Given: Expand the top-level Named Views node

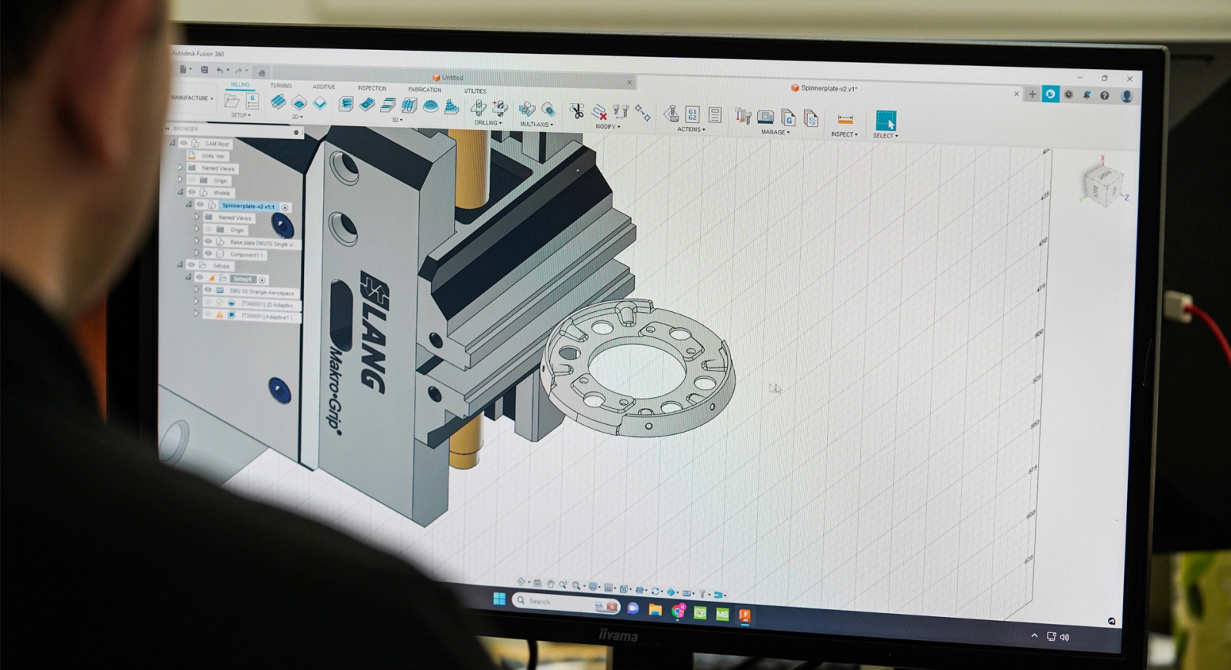Looking at the screenshot, I should click(x=181, y=167).
